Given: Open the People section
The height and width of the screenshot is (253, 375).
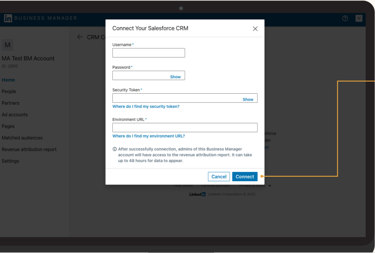Looking at the screenshot, I should click(9, 91).
